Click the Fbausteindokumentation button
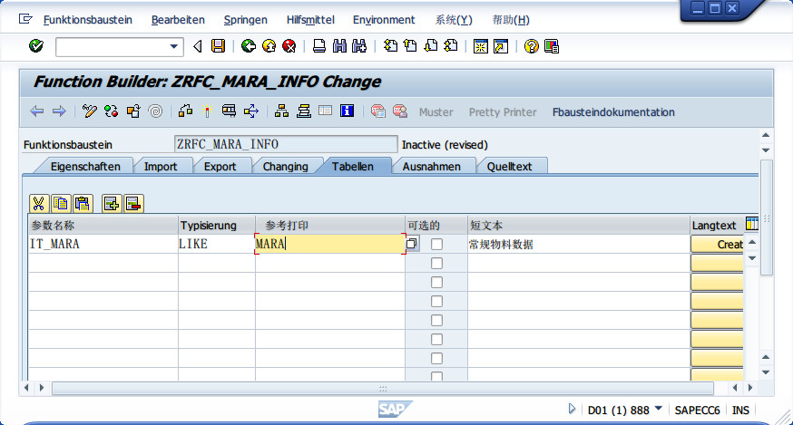The image size is (793, 425). 613,112
